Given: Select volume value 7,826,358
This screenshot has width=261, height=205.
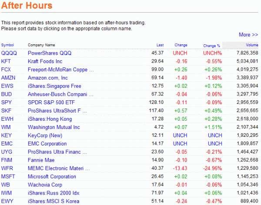Looking at the screenshot, I should coord(248,53).
